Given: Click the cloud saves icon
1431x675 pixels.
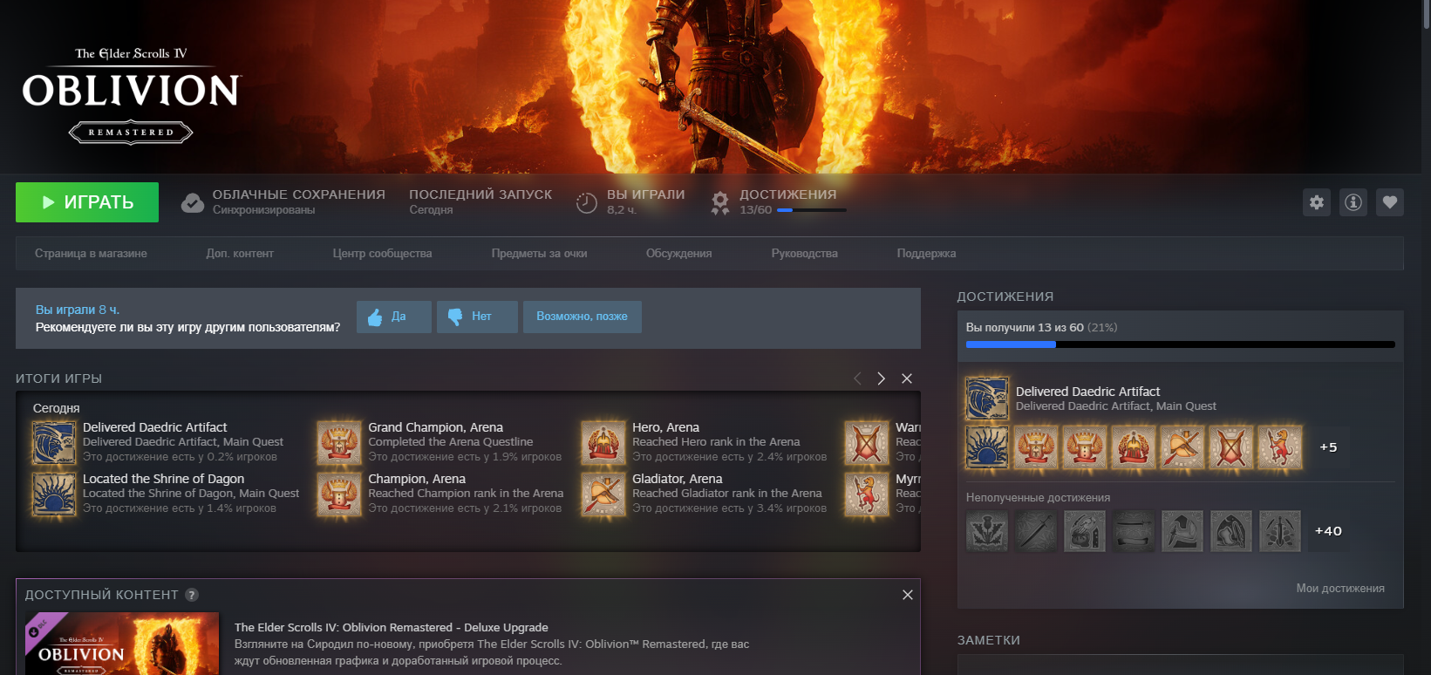Looking at the screenshot, I should pos(193,202).
